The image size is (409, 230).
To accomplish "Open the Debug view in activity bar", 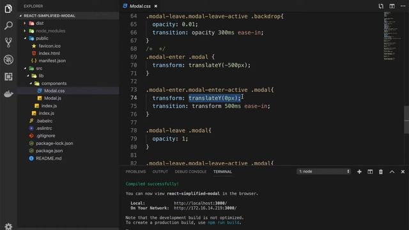I will coord(8,59).
